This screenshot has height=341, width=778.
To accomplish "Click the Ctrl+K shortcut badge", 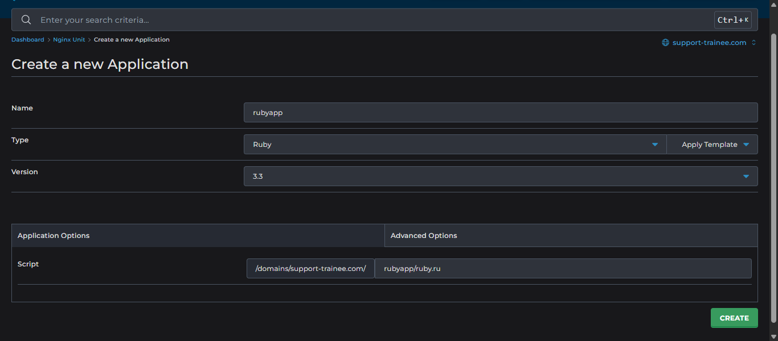I will point(732,20).
